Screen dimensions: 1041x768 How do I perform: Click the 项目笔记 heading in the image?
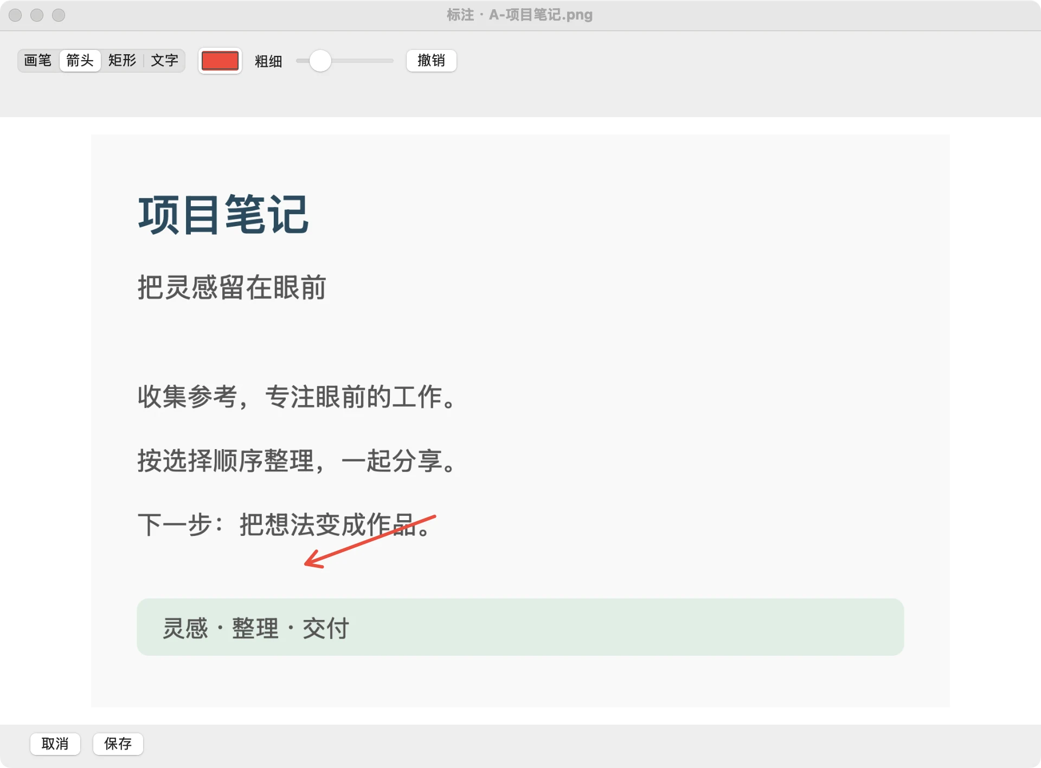(223, 215)
